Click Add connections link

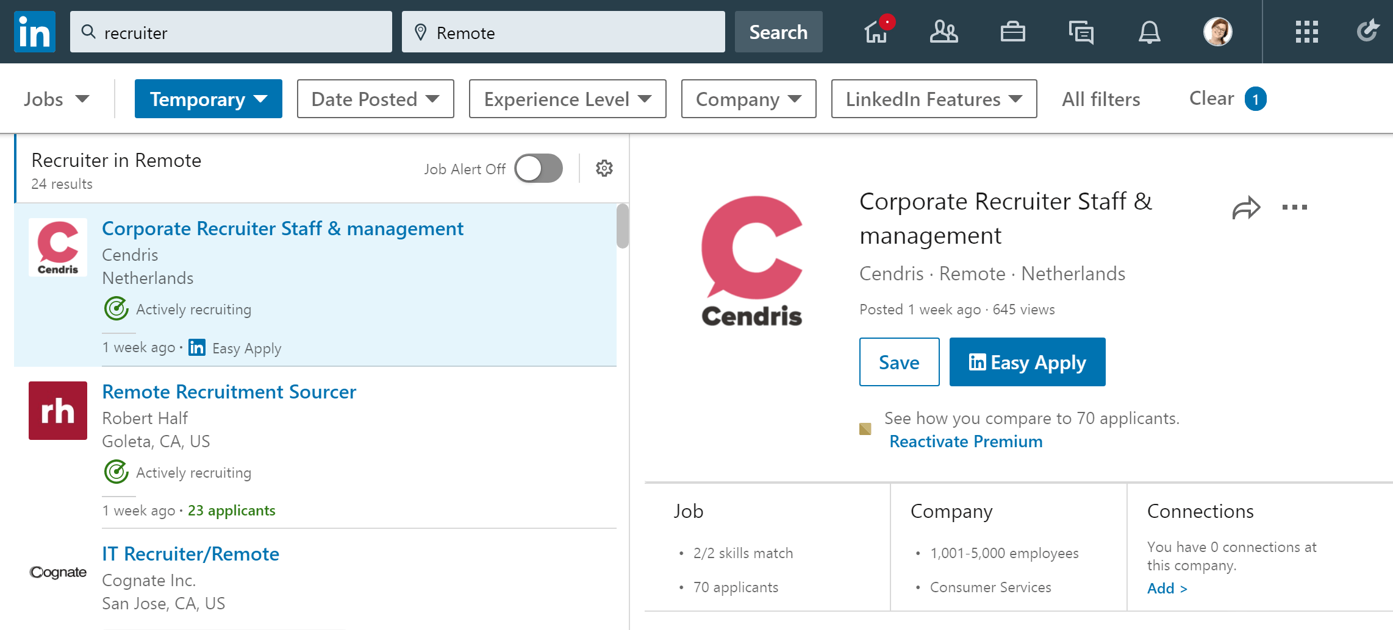point(1167,588)
